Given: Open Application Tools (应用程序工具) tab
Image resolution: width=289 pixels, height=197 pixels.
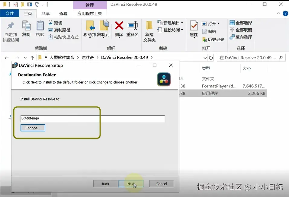Looking at the screenshot, I should [x=90, y=14].
